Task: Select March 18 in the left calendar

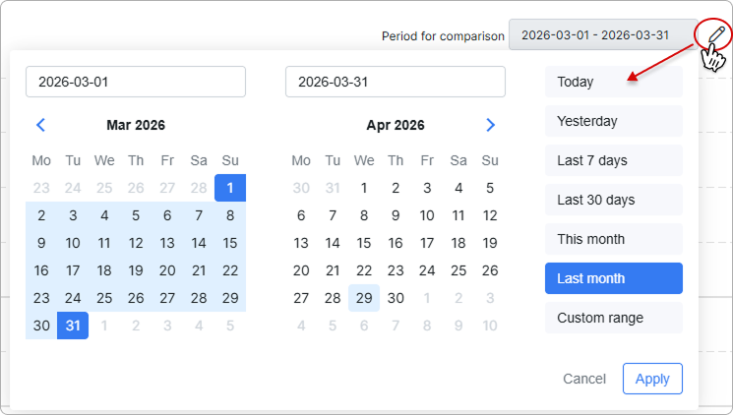Action: pos(104,270)
